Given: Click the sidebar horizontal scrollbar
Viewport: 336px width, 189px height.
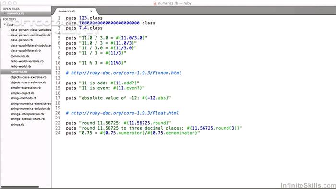Looking at the screenshot, I should (20, 187).
